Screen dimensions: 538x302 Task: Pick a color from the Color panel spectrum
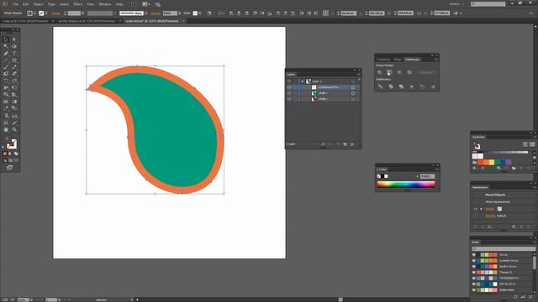pos(406,185)
